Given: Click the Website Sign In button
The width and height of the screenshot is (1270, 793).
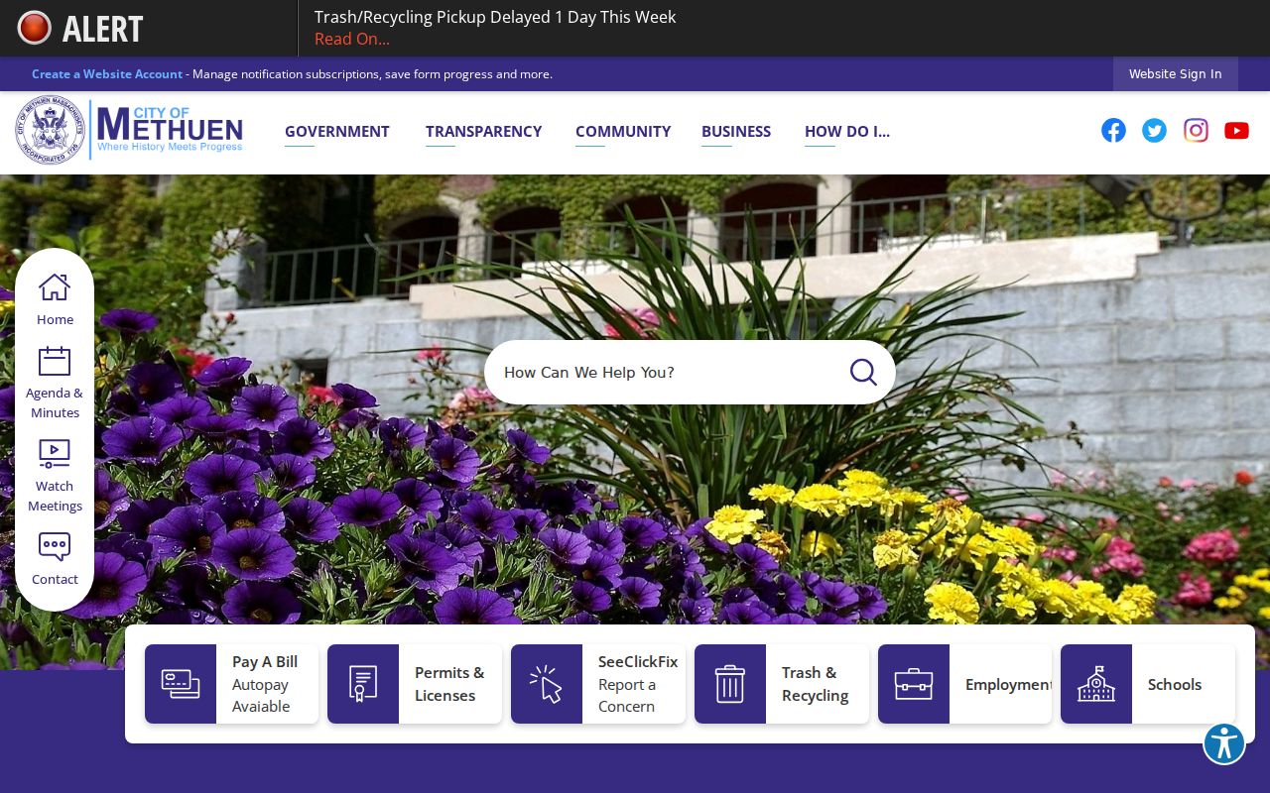Looking at the screenshot, I should pos(1176,73).
